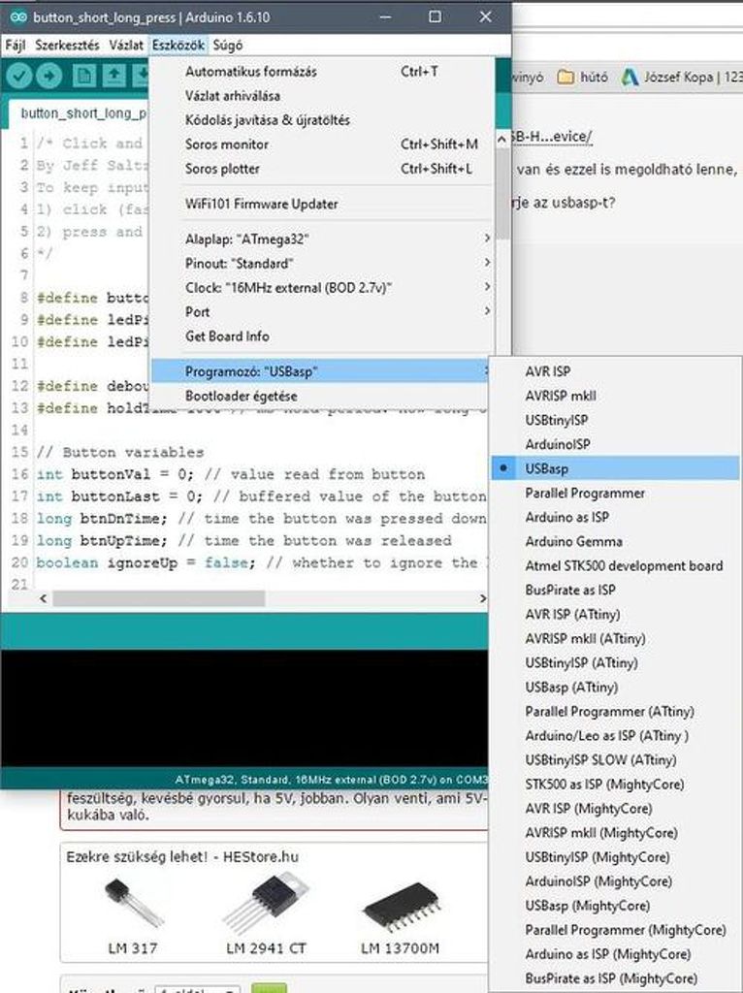Expand Pinout Standard submenu
The width and height of the screenshot is (743, 993).
point(322,264)
